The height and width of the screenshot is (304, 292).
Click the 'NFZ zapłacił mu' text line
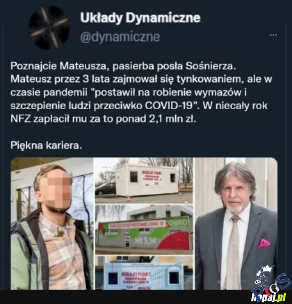click(103, 119)
